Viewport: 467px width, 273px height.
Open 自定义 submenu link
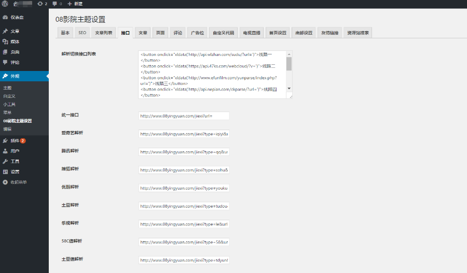tap(9, 96)
